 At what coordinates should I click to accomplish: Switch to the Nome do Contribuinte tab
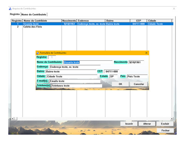34,14
